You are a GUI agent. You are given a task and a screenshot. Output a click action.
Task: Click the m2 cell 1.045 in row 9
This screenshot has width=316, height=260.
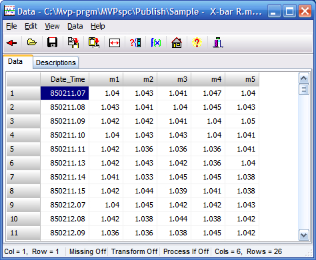pyautogui.click(x=140, y=205)
